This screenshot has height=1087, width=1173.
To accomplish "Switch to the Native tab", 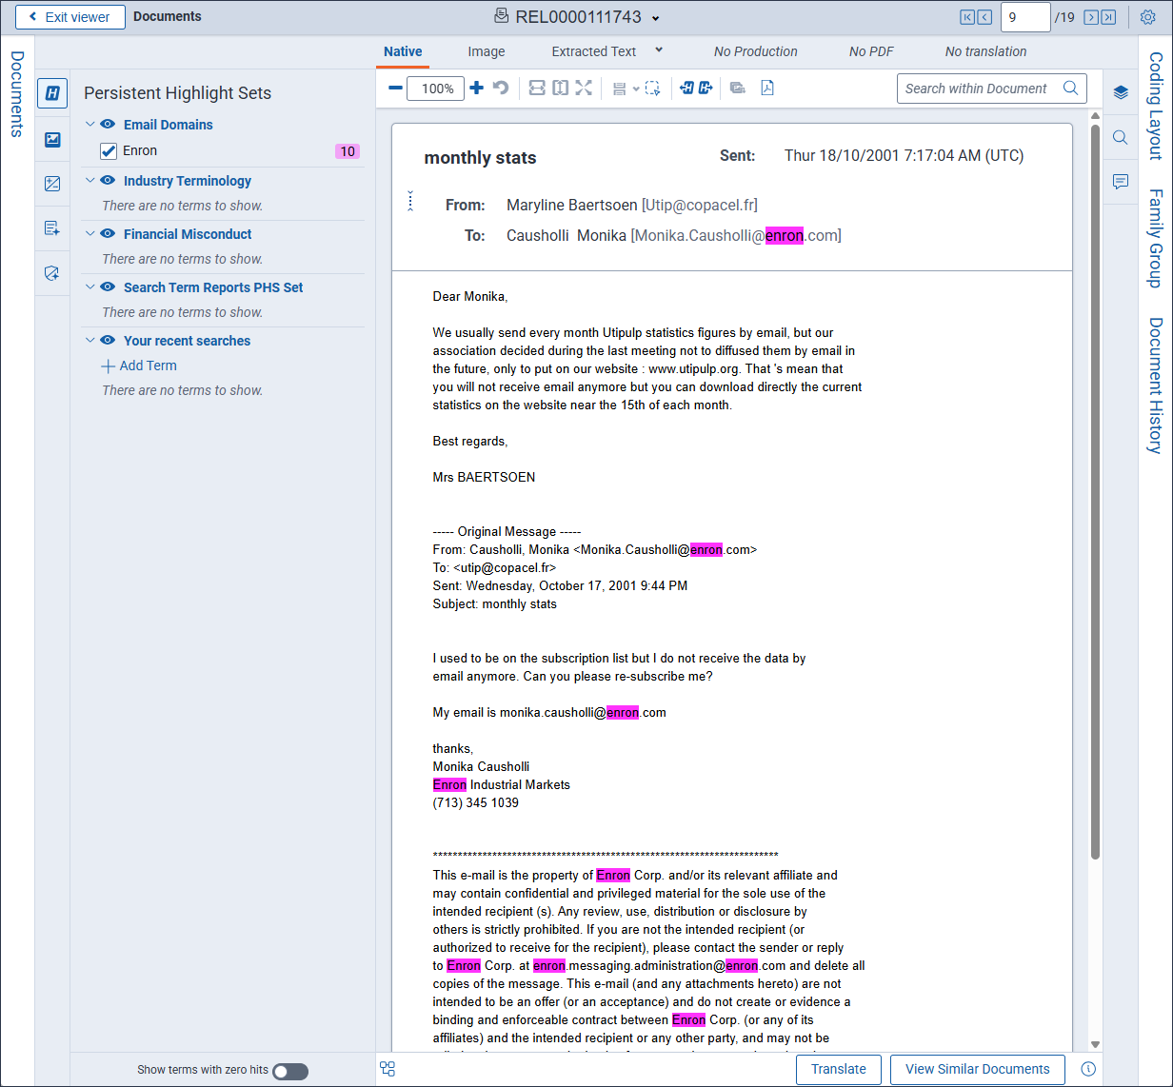I will pyautogui.click(x=403, y=51).
